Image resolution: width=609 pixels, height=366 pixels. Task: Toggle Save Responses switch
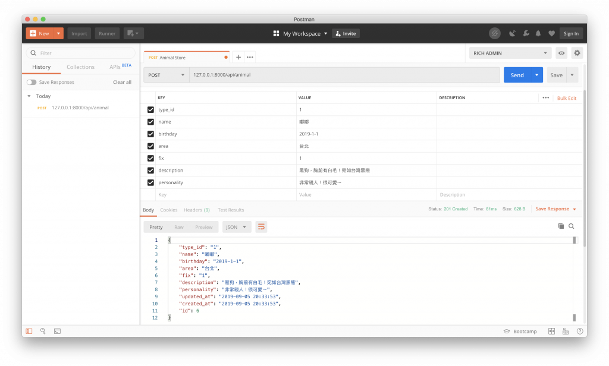coord(32,82)
